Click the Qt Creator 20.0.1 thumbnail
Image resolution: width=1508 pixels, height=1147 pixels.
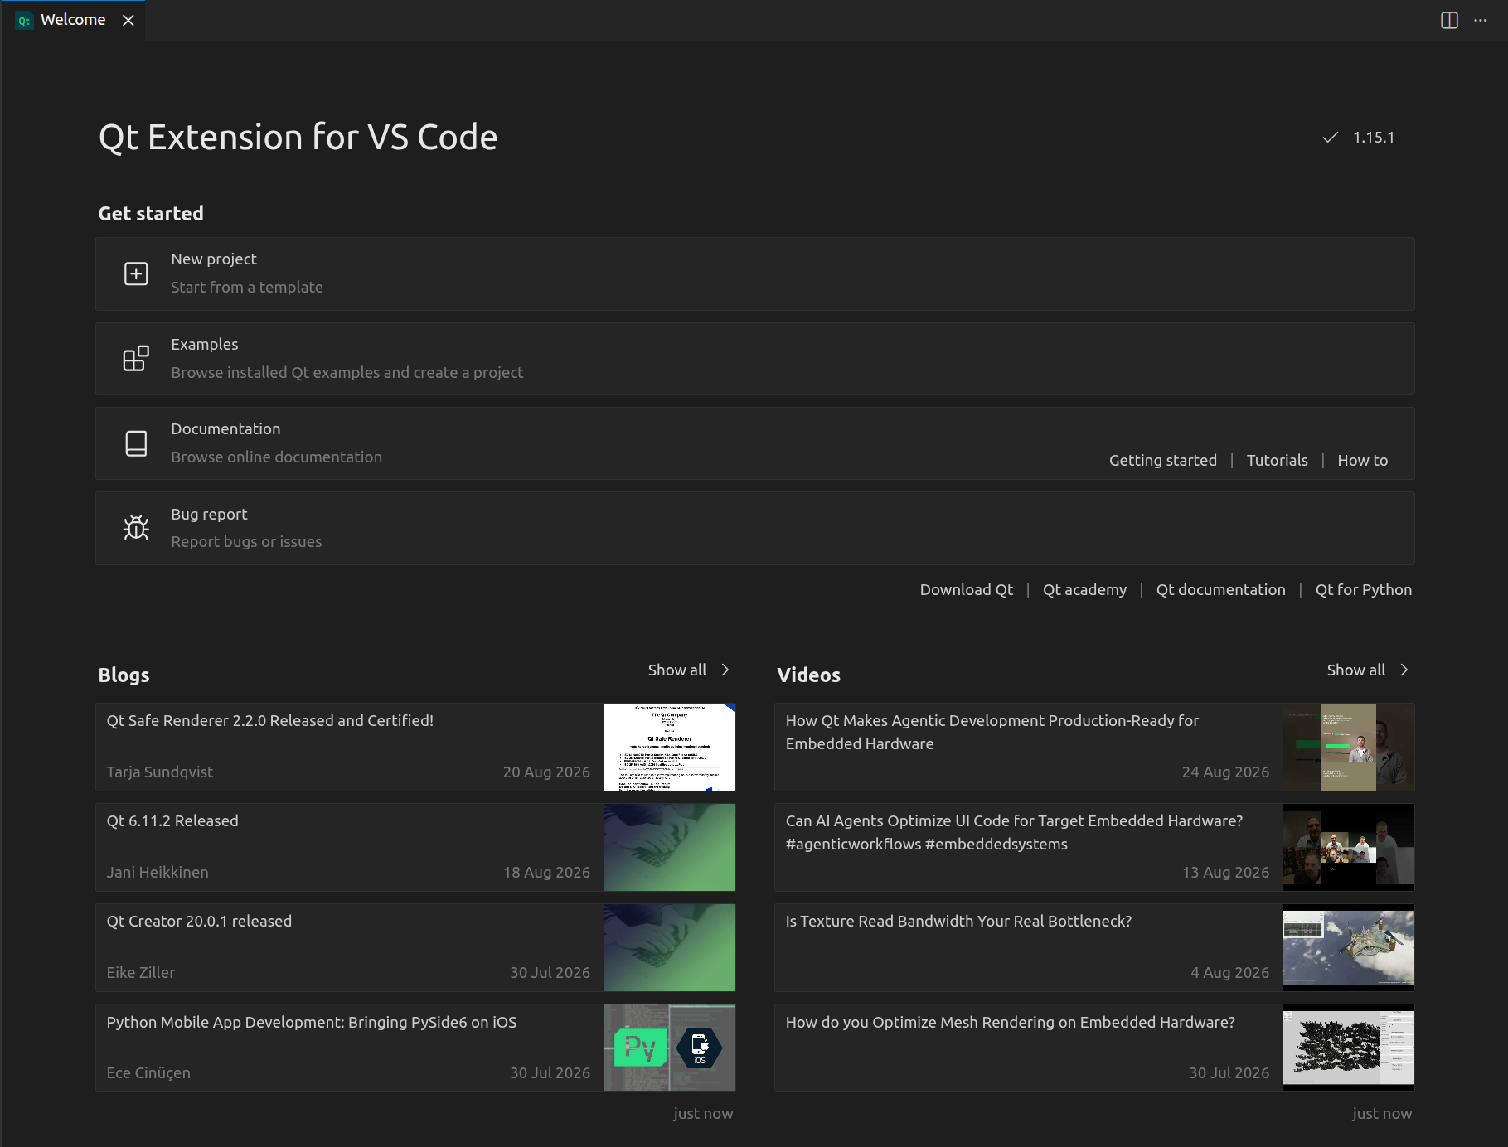pos(669,947)
